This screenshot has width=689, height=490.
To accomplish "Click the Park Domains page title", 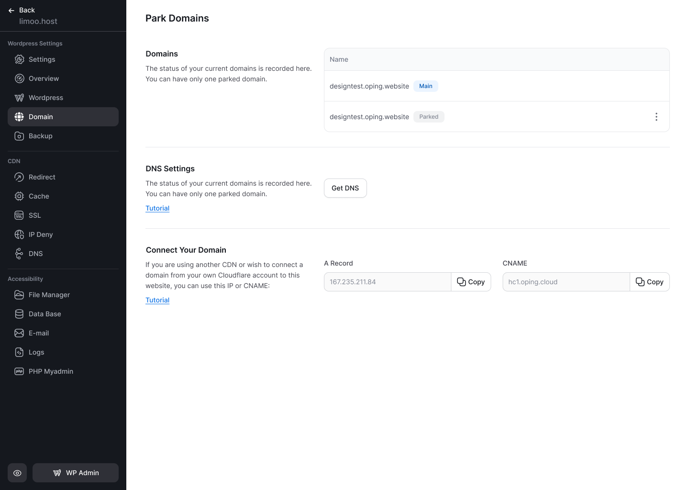I will [177, 18].
